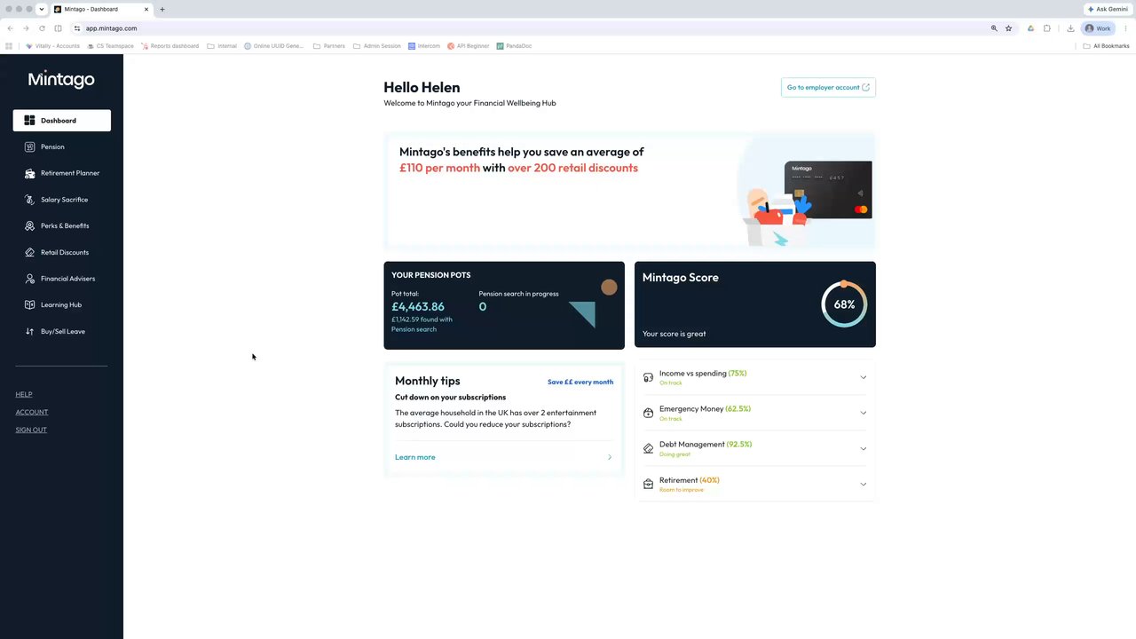Click the Emergency Money icon
This screenshot has width=1136, height=639.
click(648, 413)
